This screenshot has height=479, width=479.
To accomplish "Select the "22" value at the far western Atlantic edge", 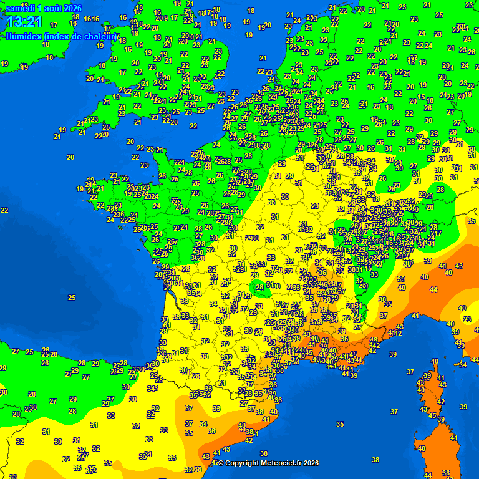I will point(4,210).
